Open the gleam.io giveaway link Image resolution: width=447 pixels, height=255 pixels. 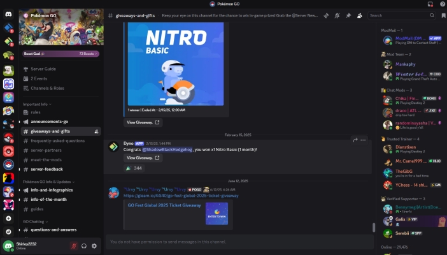(181, 196)
